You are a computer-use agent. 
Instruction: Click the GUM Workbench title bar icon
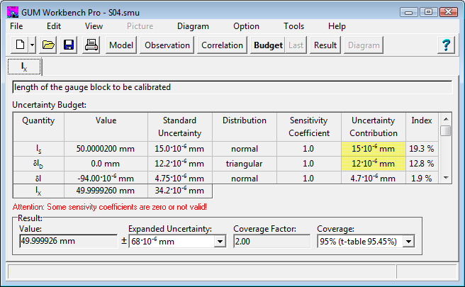pyautogui.click(x=12, y=11)
